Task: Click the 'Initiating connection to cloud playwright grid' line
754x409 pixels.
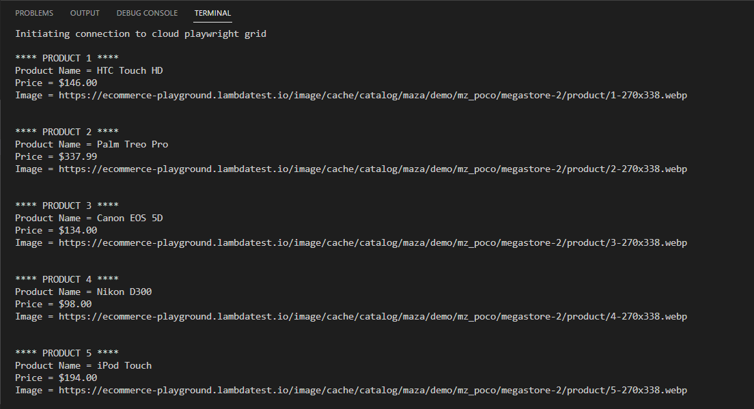Action: 141,33
